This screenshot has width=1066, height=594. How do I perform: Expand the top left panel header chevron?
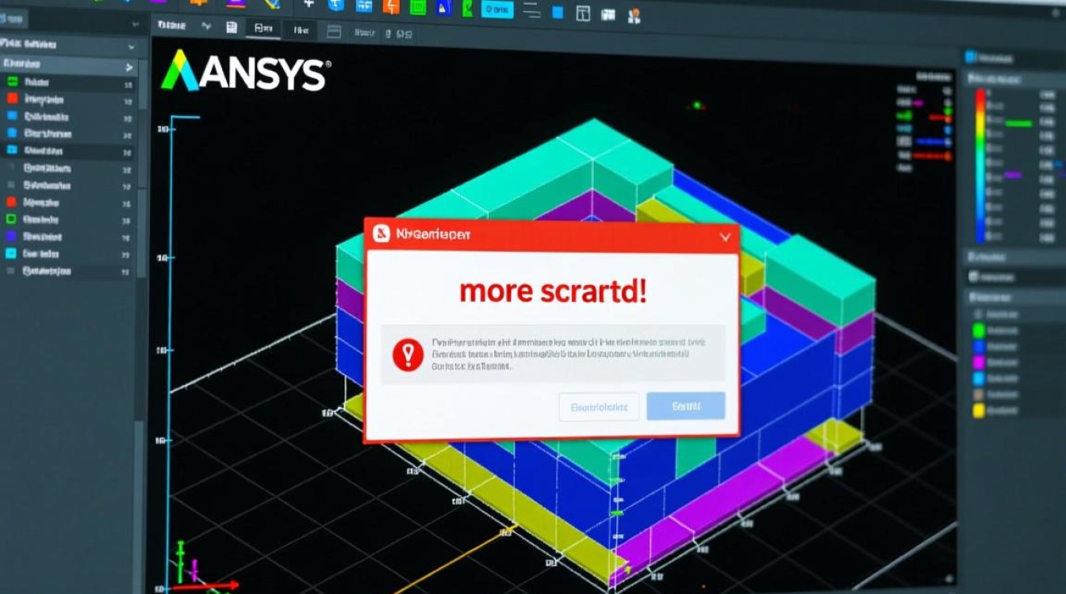point(130,46)
